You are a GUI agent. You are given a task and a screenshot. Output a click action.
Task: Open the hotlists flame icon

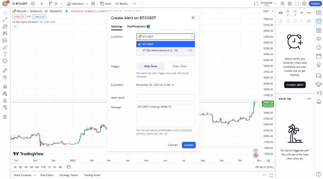point(319,47)
